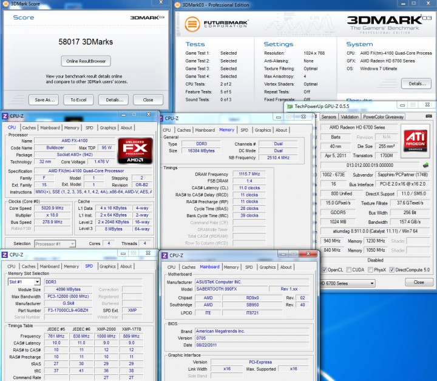
Task: Click the NB Frequency value 2510.4 MHz
Action: pos(278,158)
